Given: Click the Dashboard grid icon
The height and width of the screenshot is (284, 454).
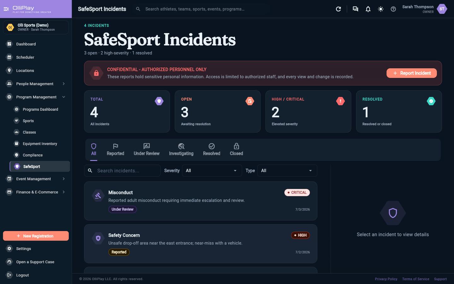Looking at the screenshot, I should (x=9, y=44).
